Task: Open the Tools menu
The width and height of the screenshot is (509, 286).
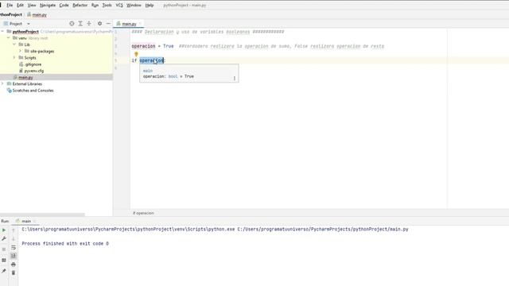Action: click(x=107, y=6)
